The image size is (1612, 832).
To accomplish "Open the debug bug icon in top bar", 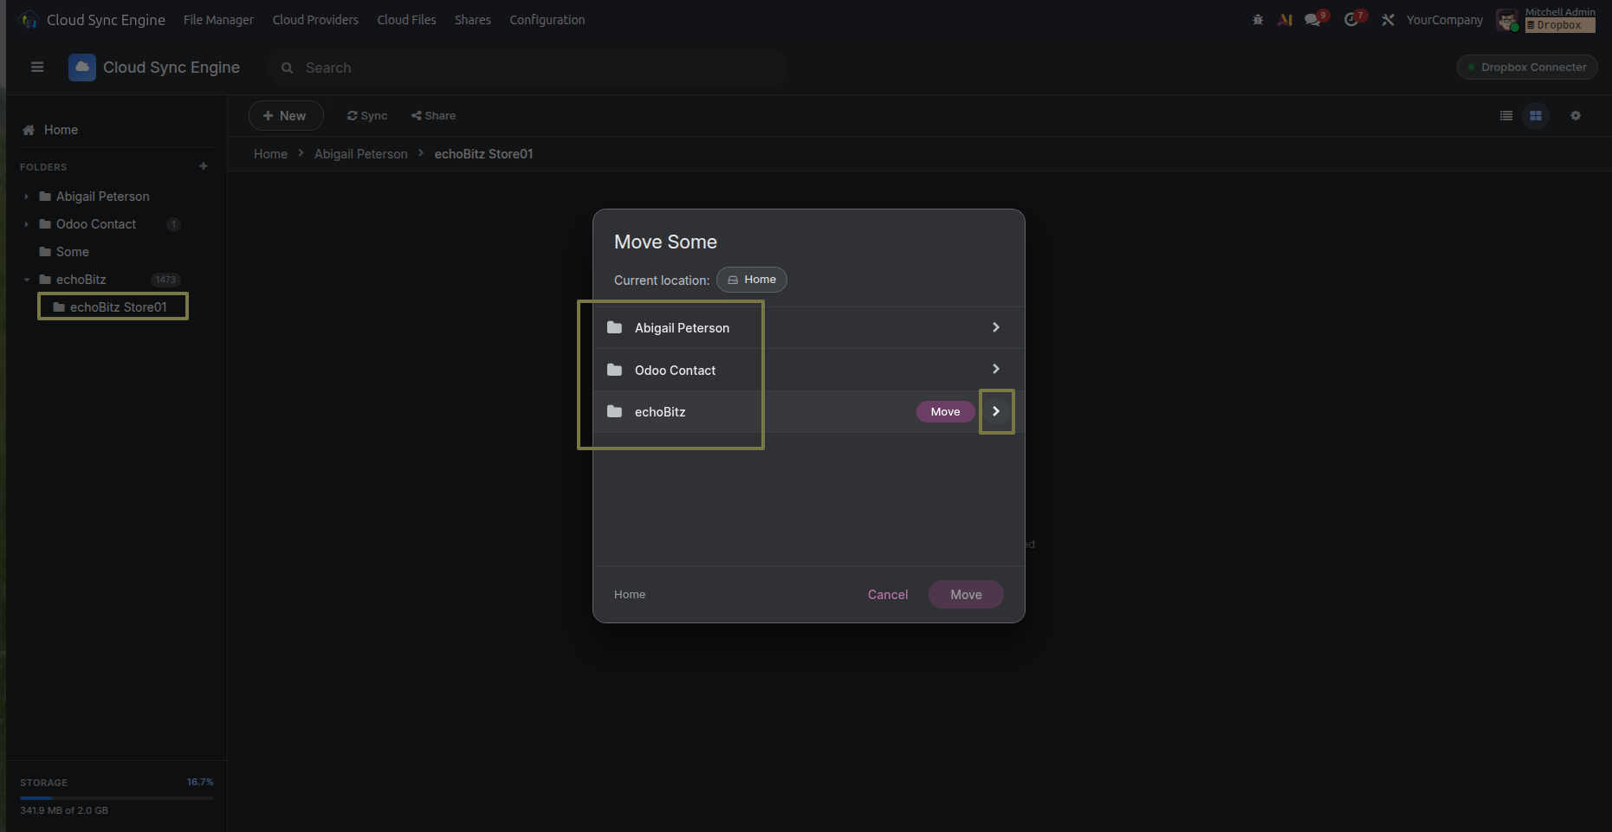I will (x=1258, y=19).
